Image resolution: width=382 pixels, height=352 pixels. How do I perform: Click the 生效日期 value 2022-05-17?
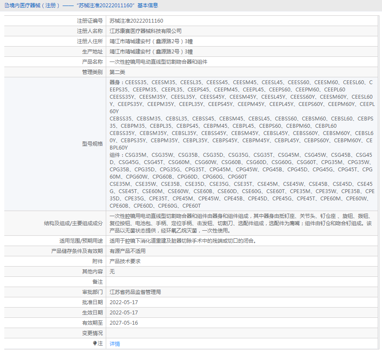pos(124,312)
